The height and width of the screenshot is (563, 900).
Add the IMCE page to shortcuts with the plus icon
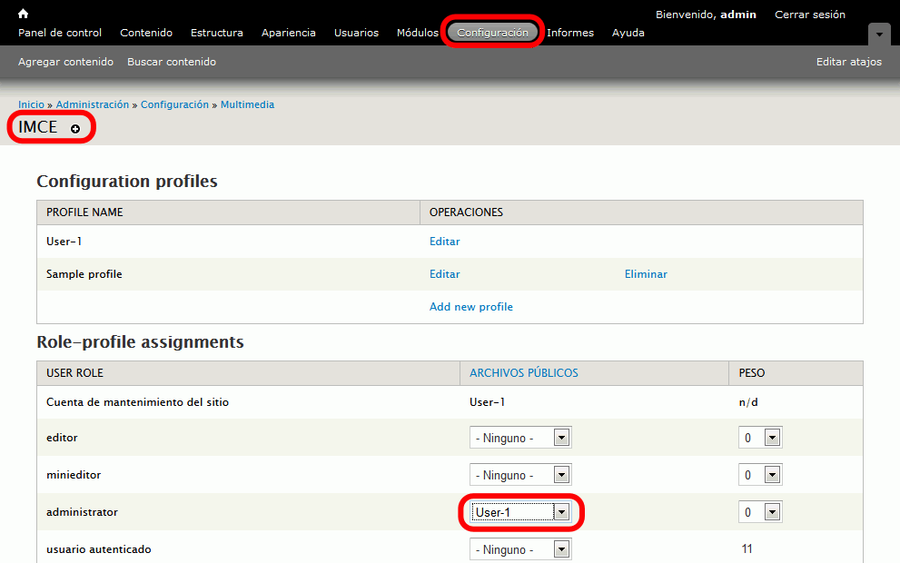[x=75, y=129]
